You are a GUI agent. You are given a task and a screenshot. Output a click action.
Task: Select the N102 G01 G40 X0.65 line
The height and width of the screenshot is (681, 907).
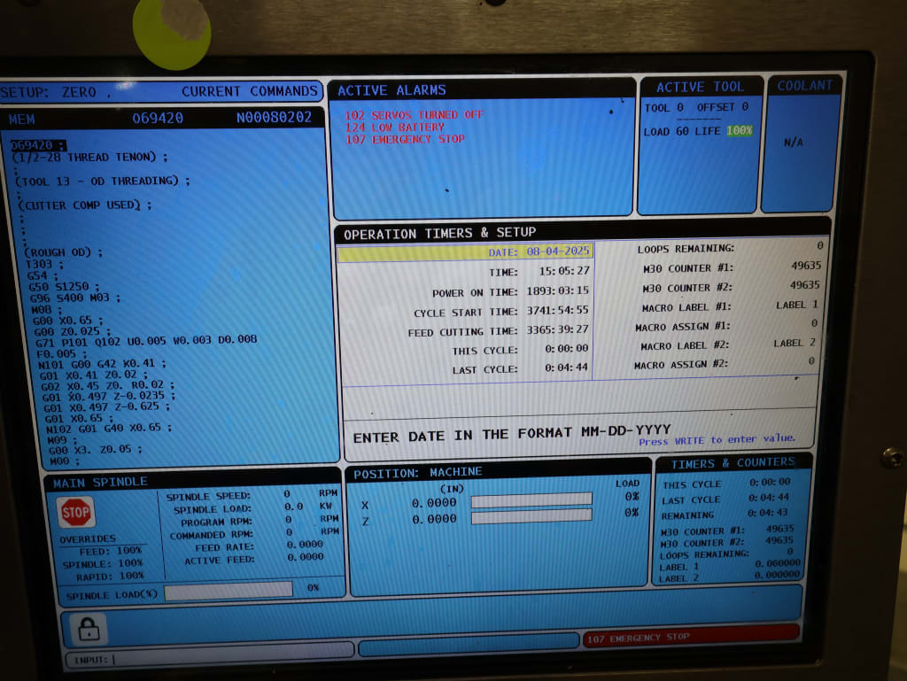pyautogui.click(x=109, y=429)
